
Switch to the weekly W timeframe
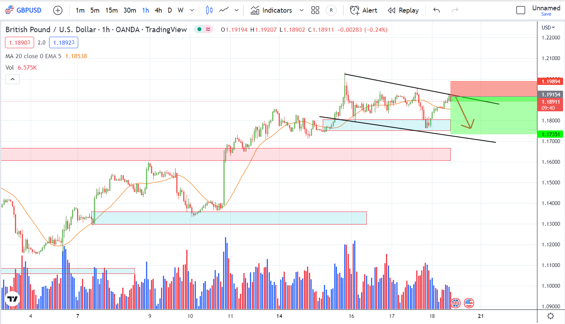[181, 10]
